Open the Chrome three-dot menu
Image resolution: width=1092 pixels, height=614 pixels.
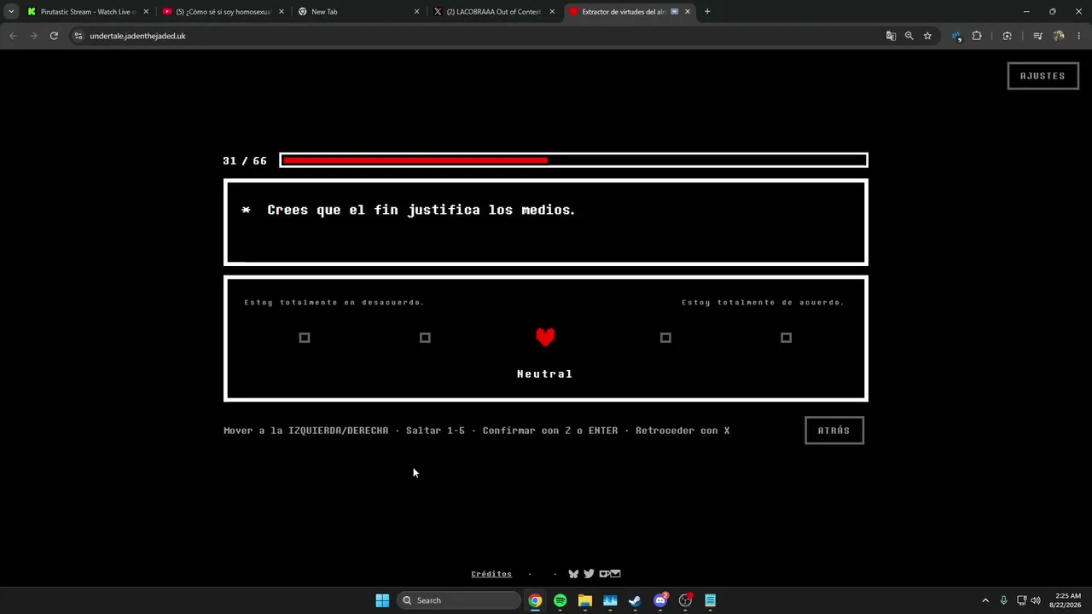[x=1078, y=36]
